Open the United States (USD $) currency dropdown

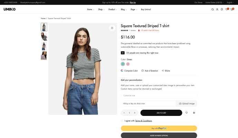click(214, 2)
